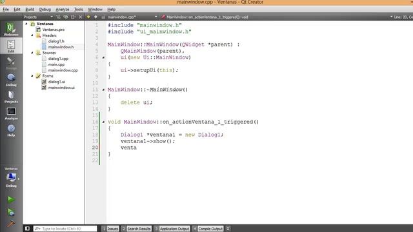This screenshot has width=413, height=232.
Task: Open the Edit menu
Action: pyautogui.click(x=17, y=9)
